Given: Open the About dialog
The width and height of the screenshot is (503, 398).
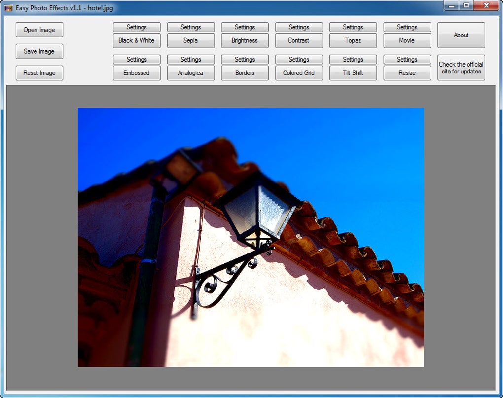Looking at the screenshot, I should pyautogui.click(x=461, y=36).
